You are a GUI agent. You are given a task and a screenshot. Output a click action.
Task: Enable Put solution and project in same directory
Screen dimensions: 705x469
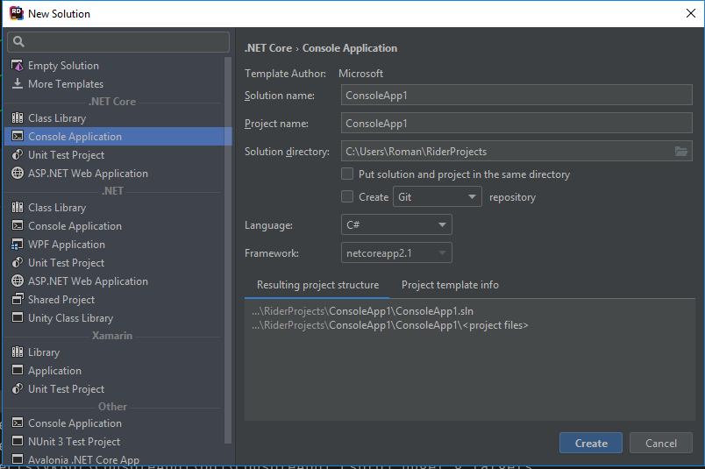coord(348,174)
